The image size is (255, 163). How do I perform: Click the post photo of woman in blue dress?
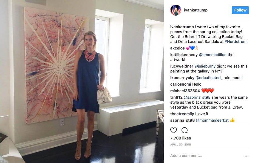82,81
